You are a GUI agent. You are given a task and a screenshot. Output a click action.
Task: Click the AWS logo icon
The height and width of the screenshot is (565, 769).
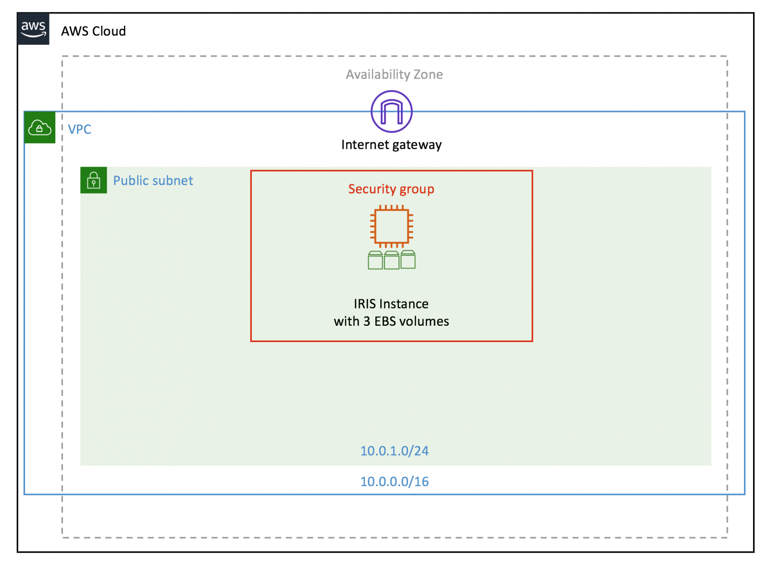33,29
